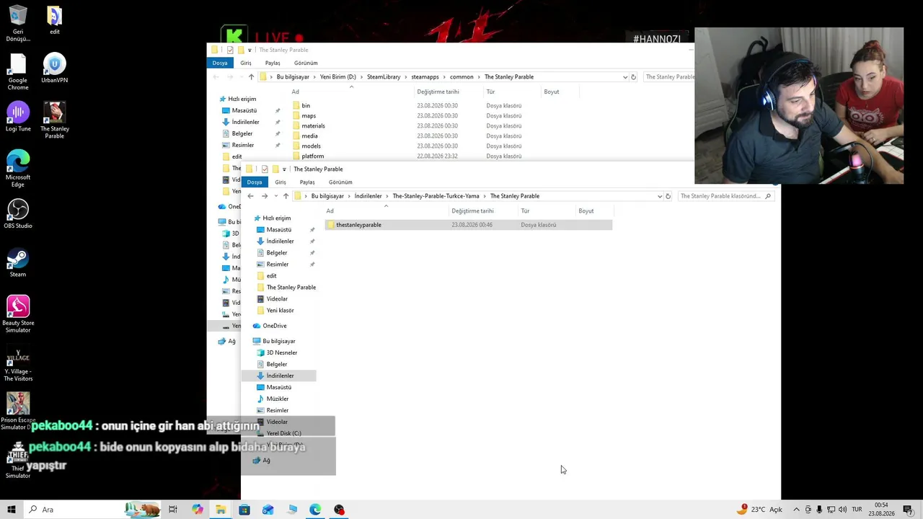The height and width of the screenshot is (519, 923).
Task: Click the Windows Start button
Action: click(x=12, y=510)
